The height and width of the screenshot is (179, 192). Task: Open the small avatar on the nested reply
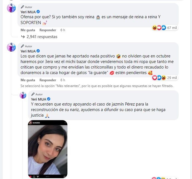tap(23, 95)
